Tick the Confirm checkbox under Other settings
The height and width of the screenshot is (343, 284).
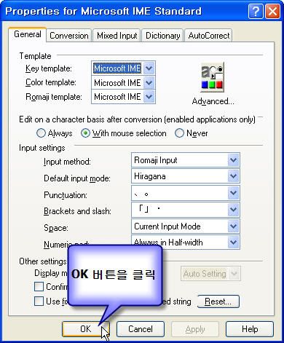39,287
